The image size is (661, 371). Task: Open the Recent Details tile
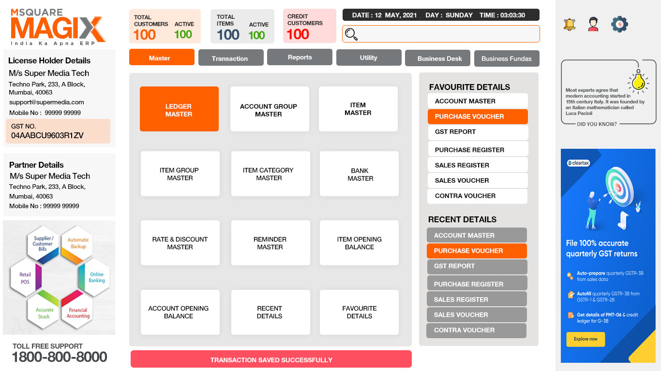pos(270,312)
